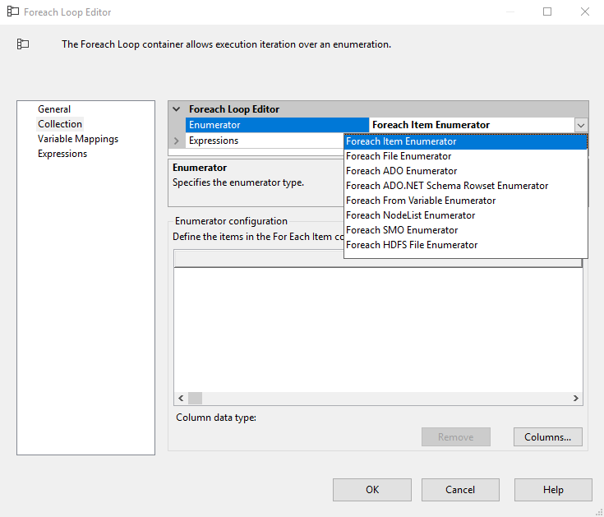Choose Foreach HDFS File Enumerator
604x517 pixels.
(412, 245)
